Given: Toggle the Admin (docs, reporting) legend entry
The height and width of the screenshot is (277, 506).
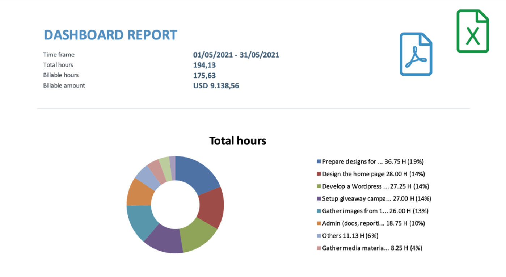Looking at the screenshot, I should click(371, 223).
